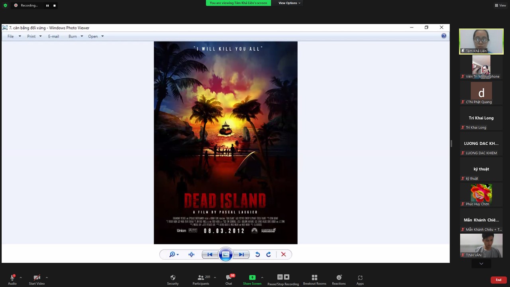Open the View Options dropdown
This screenshot has height=287, width=510.
click(x=289, y=3)
